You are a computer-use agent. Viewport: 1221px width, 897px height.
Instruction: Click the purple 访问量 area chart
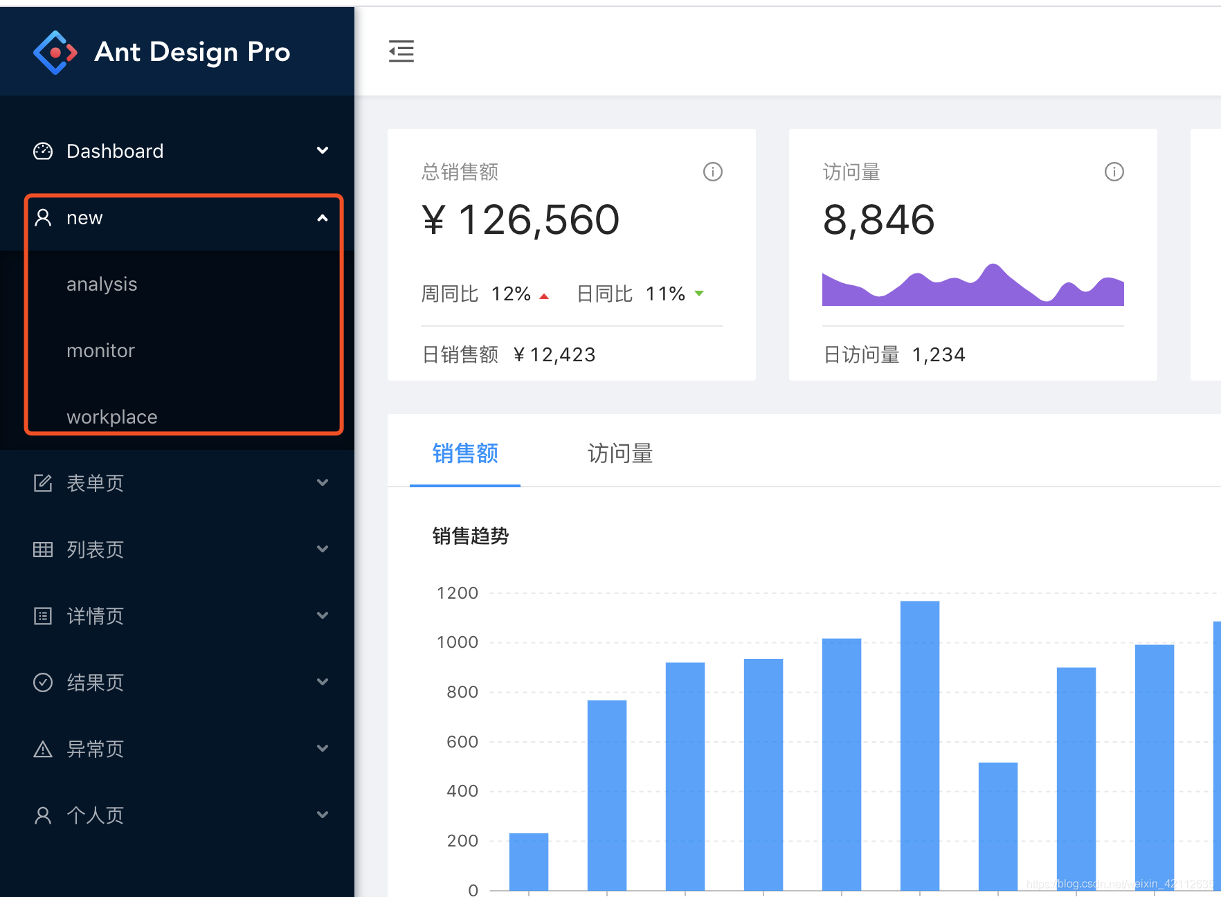coord(973,285)
